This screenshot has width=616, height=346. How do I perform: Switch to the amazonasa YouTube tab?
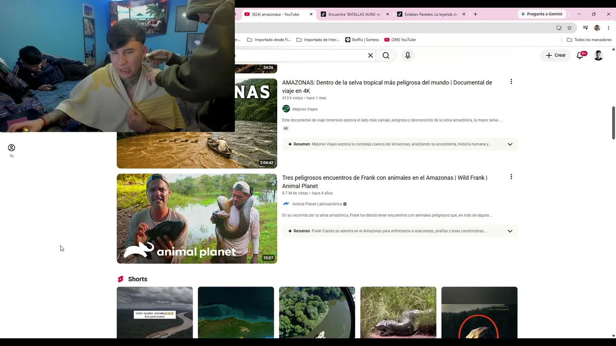click(275, 14)
